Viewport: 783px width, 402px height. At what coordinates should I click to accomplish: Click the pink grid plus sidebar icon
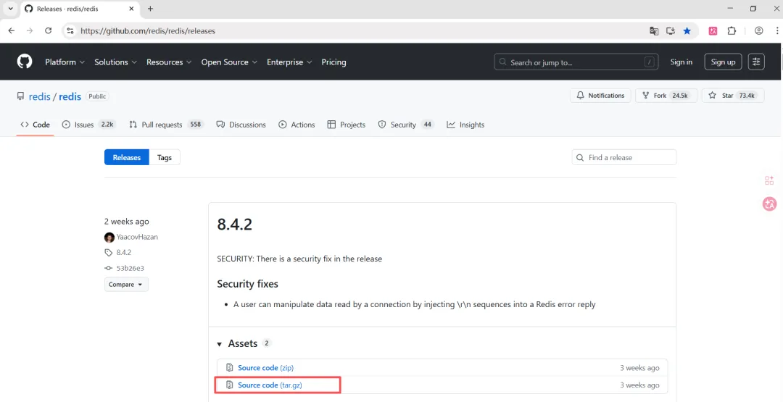[x=769, y=180]
